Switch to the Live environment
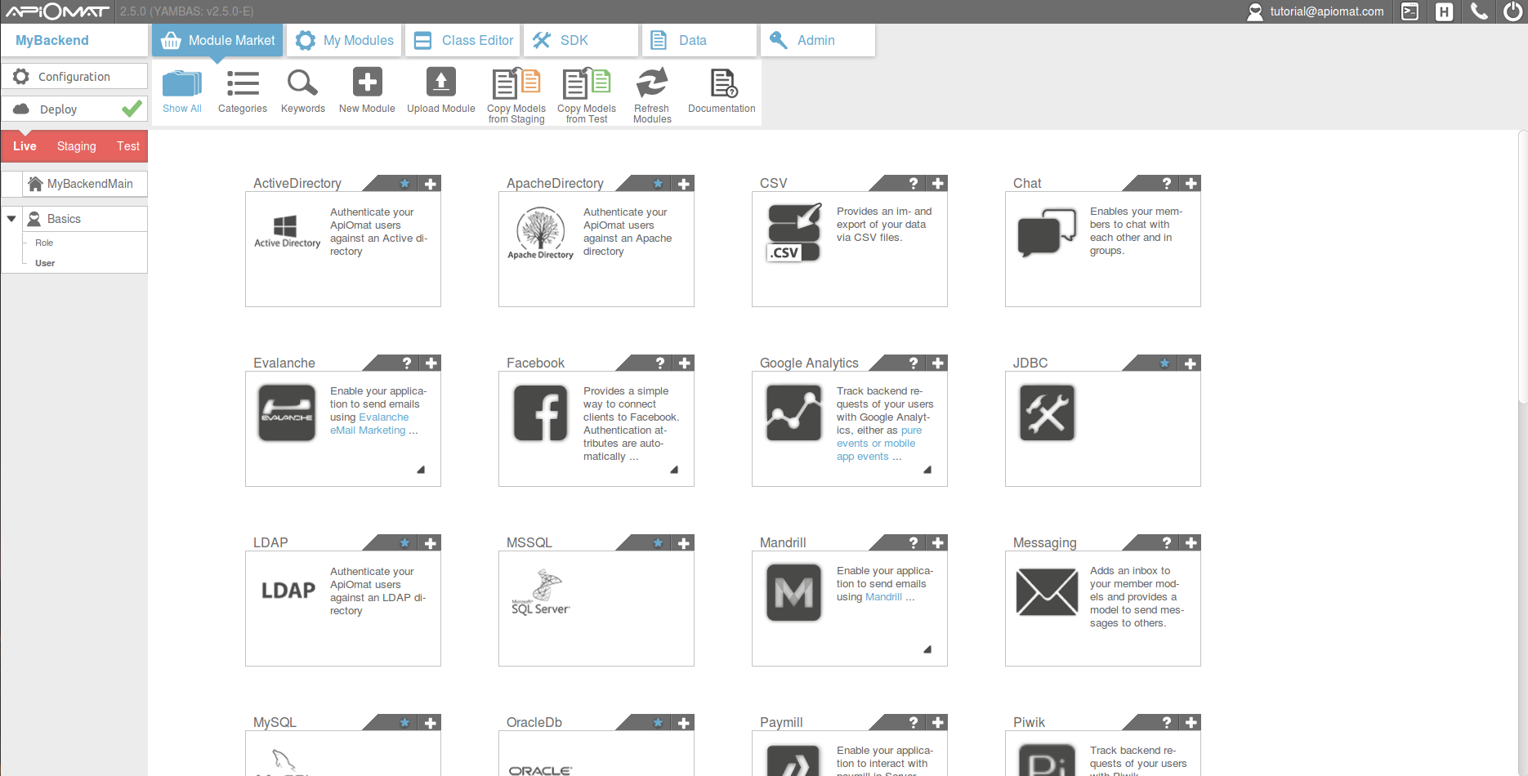 [x=25, y=146]
